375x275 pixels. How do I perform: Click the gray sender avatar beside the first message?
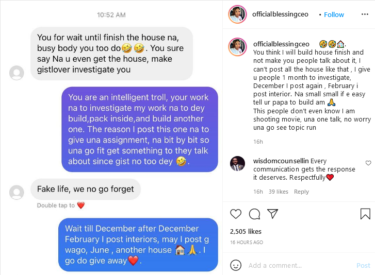[17, 73]
